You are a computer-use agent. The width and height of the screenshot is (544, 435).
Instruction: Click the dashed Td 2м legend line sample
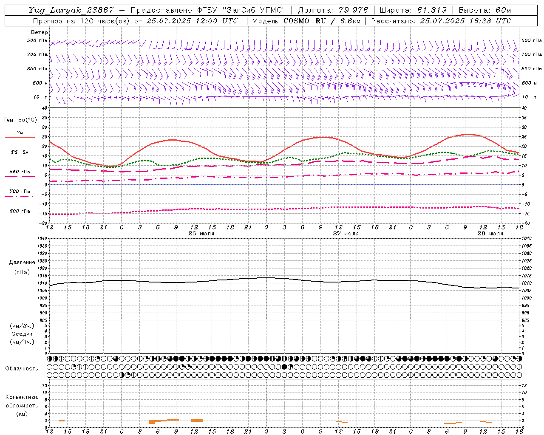click(19, 157)
